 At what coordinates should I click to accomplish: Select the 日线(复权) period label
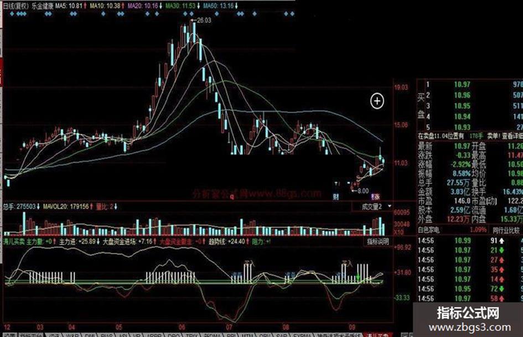coord(17,6)
